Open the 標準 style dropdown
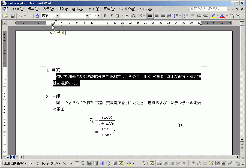Viewport: 246px width, 168px height. coord(57,16)
